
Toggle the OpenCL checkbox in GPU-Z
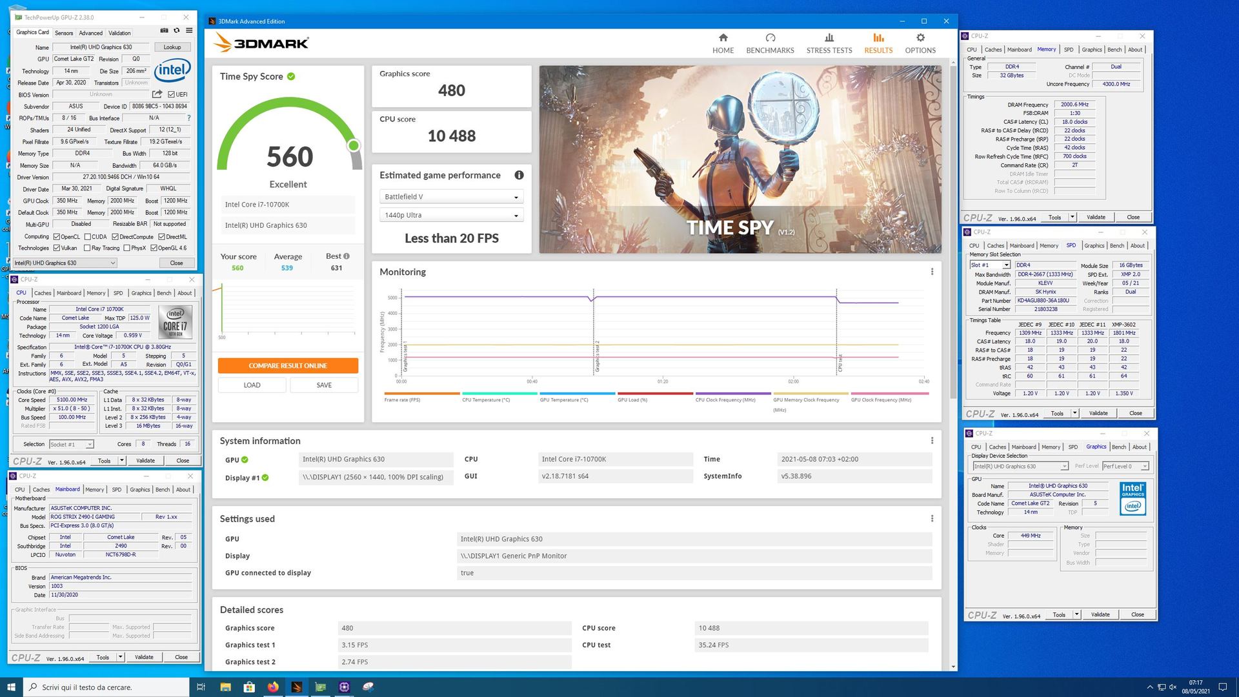tap(57, 237)
